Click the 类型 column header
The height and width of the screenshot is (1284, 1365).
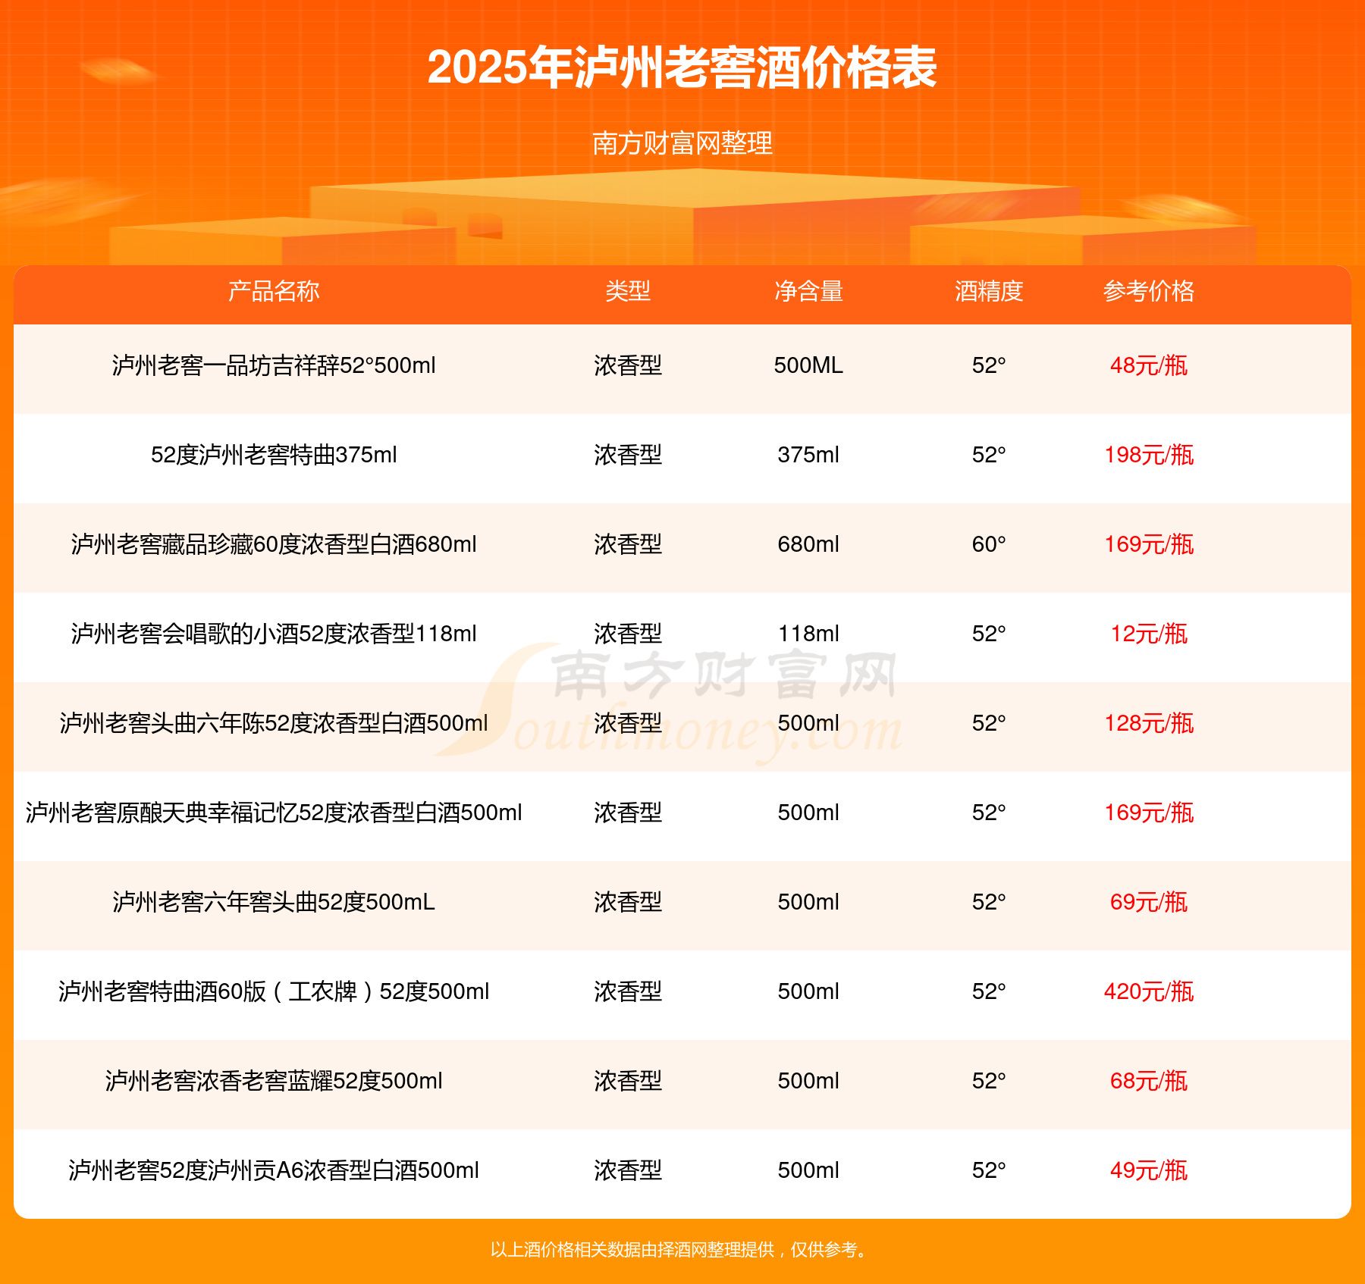[628, 291]
